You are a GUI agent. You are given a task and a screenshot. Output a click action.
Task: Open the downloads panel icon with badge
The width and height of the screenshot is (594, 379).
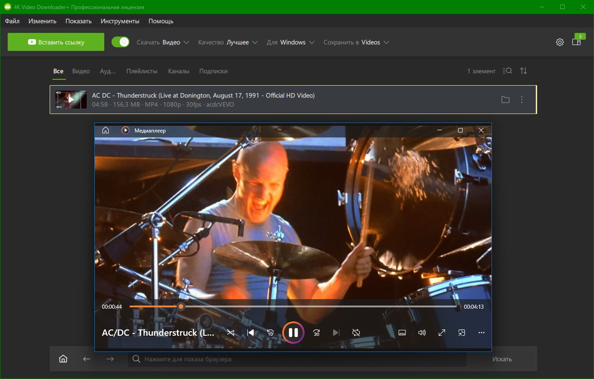point(576,42)
